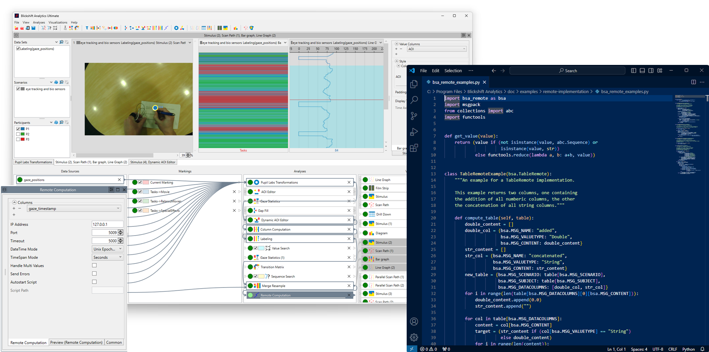709x352 pixels.
Task: Click the blue table grid toolbar icon
Action: pyautogui.click(x=204, y=28)
